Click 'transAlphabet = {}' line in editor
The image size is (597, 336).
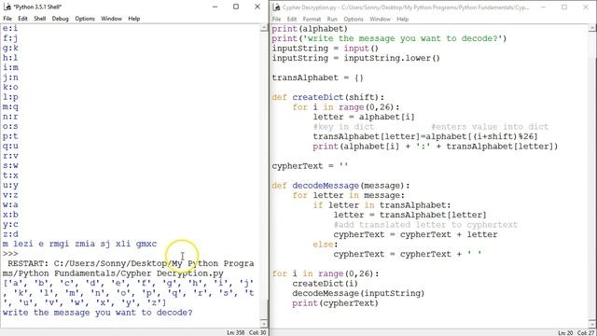(317, 77)
